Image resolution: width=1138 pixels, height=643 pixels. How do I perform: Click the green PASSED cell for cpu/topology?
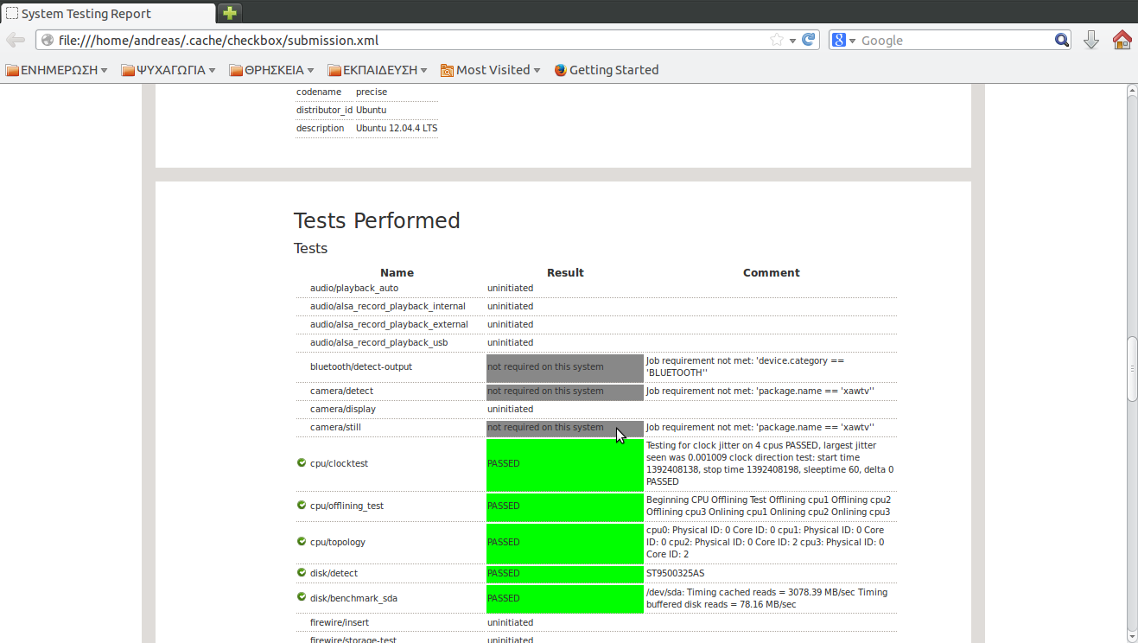point(564,542)
